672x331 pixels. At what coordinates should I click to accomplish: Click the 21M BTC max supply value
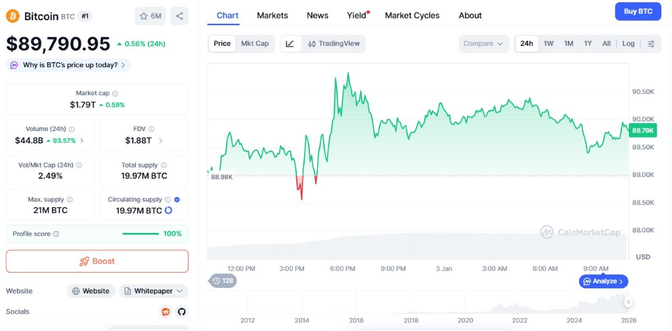pos(50,211)
